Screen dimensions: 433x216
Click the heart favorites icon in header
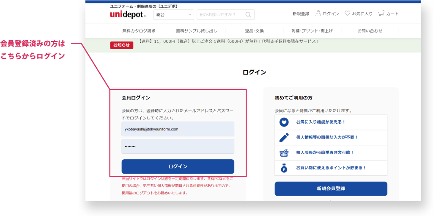(347, 14)
